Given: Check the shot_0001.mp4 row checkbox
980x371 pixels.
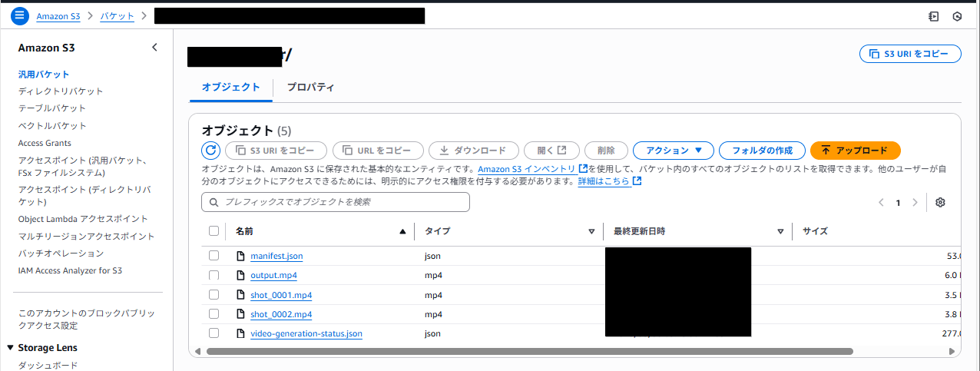Looking at the screenshot, I should [x=214, y=295].
